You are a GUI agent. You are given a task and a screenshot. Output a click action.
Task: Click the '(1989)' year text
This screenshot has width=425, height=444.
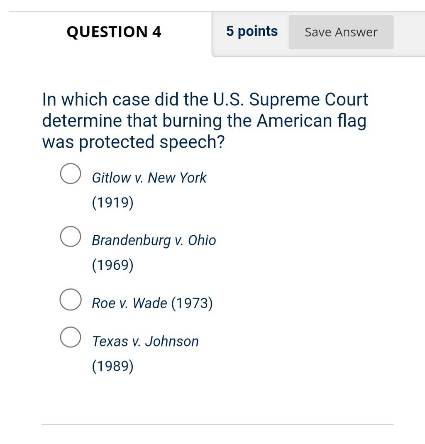click(113, 366)
